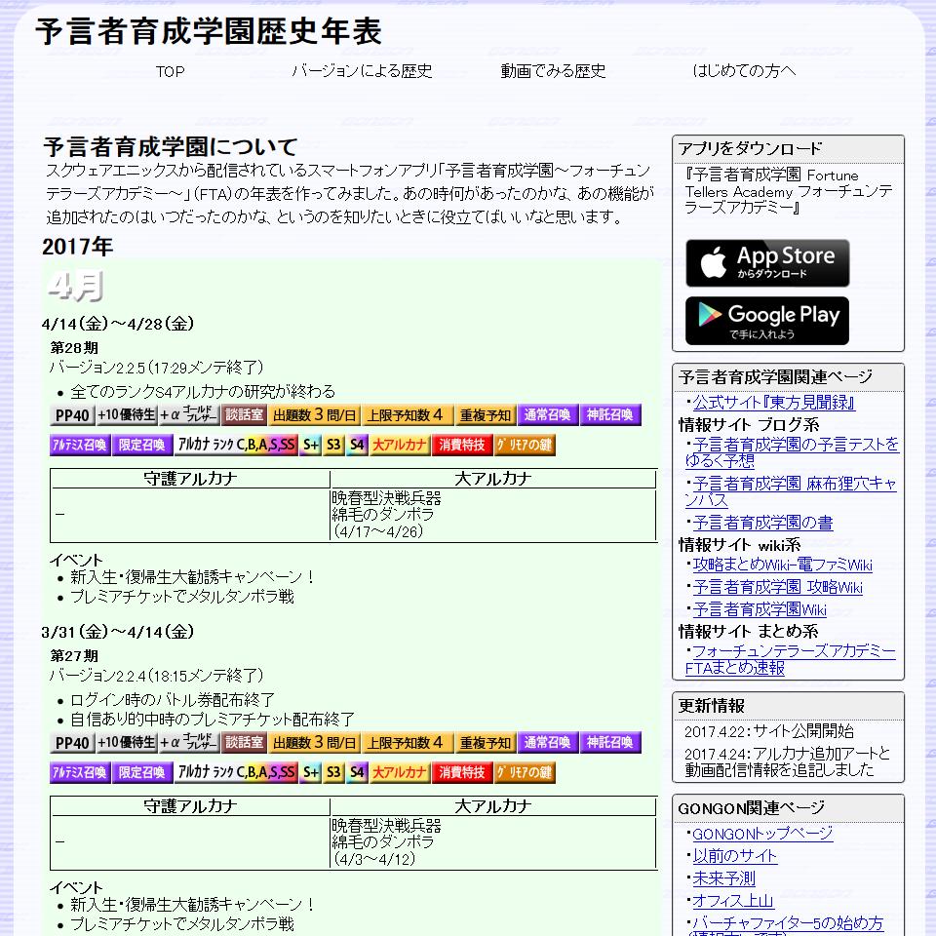The height and width of the screenshot is (936, 936).
Task: Click the 2017.4.22:サイト公開開始 update entry
Action: tap(769, 731)
